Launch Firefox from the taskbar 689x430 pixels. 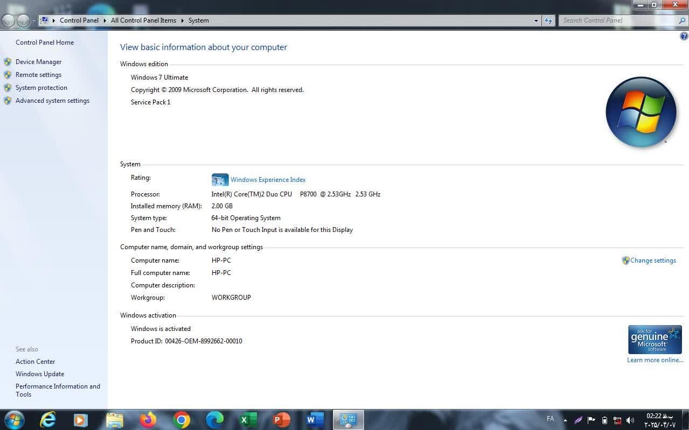(x=148, y=420)
